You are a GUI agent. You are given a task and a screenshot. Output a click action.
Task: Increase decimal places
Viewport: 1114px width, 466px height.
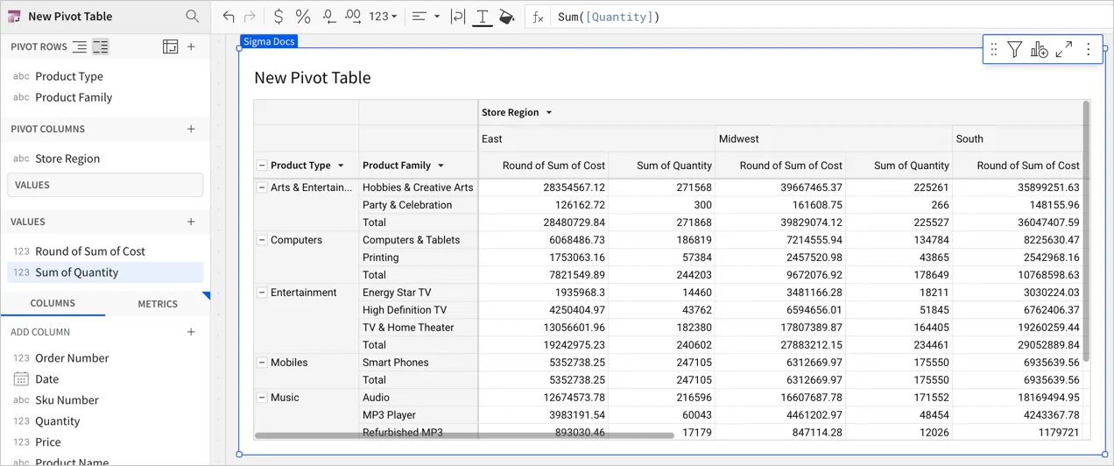(x=353, y=17)
